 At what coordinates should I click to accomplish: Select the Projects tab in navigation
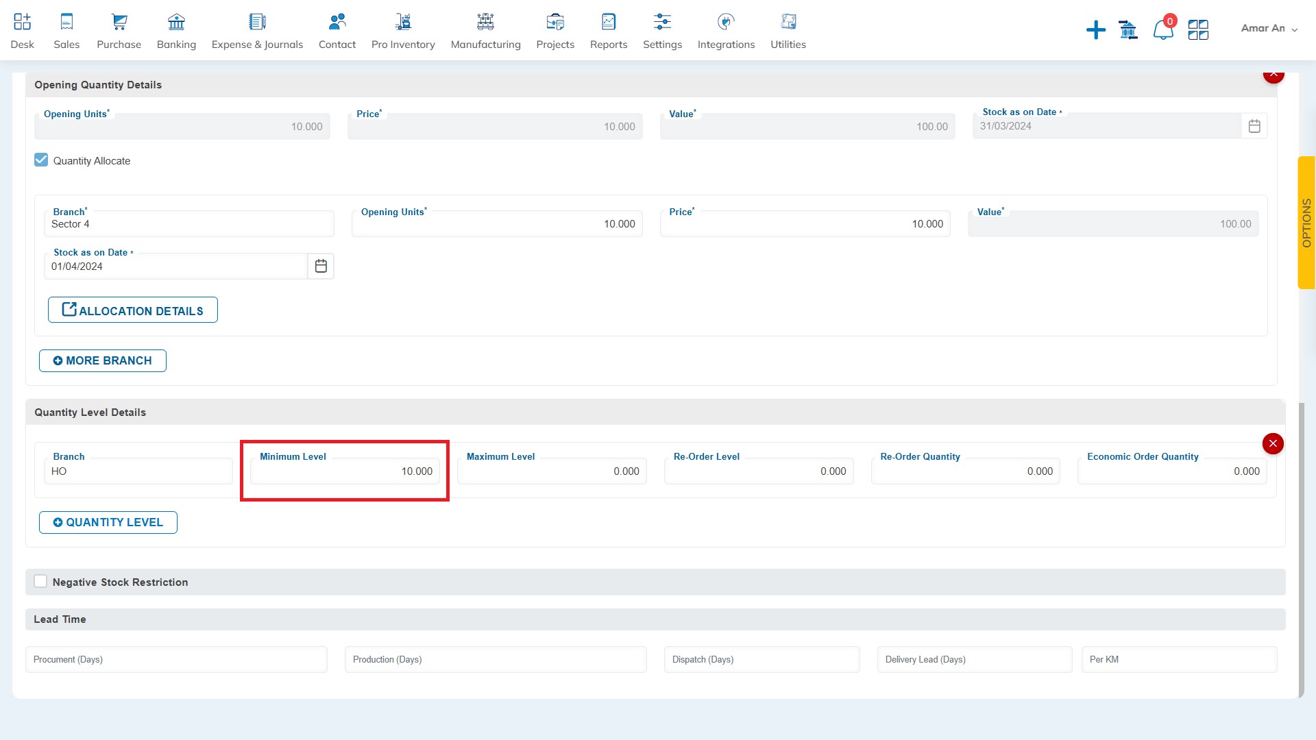555,30
